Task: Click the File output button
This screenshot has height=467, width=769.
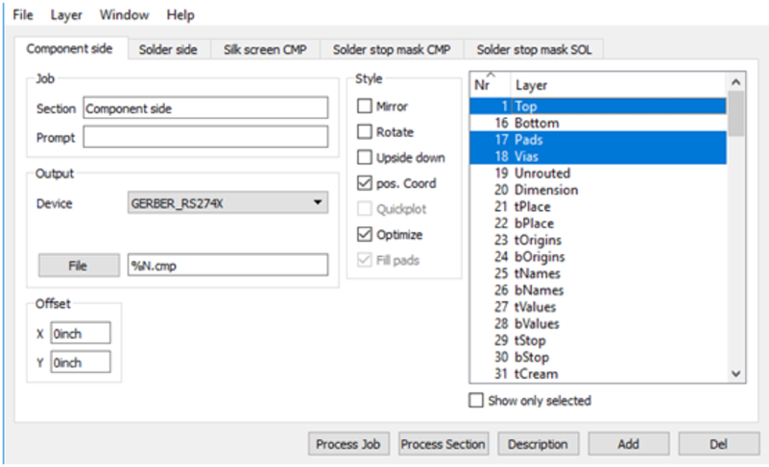Action: coord(78,265)
